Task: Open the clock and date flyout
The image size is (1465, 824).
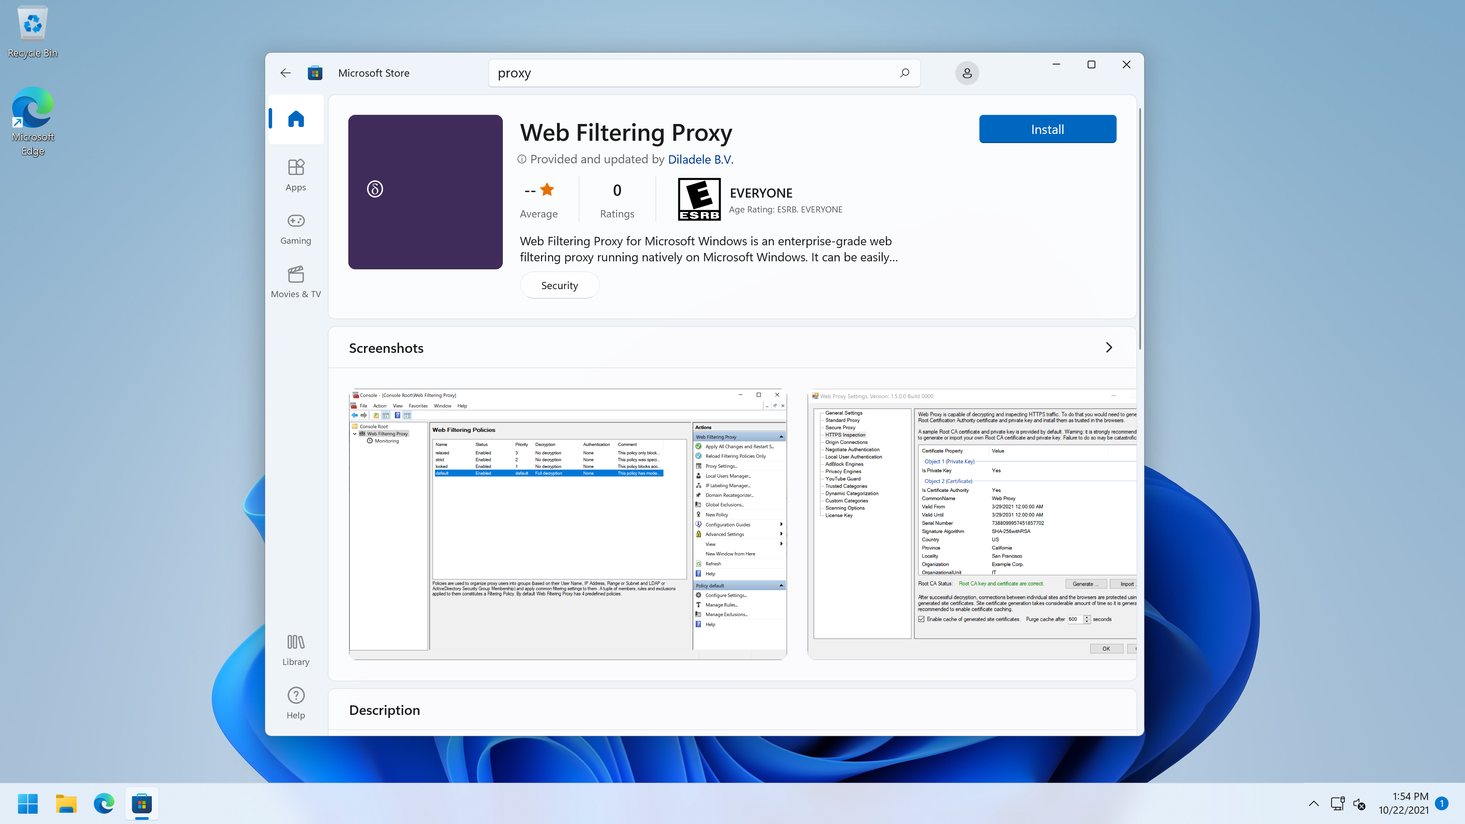Action: (1404, 803)
